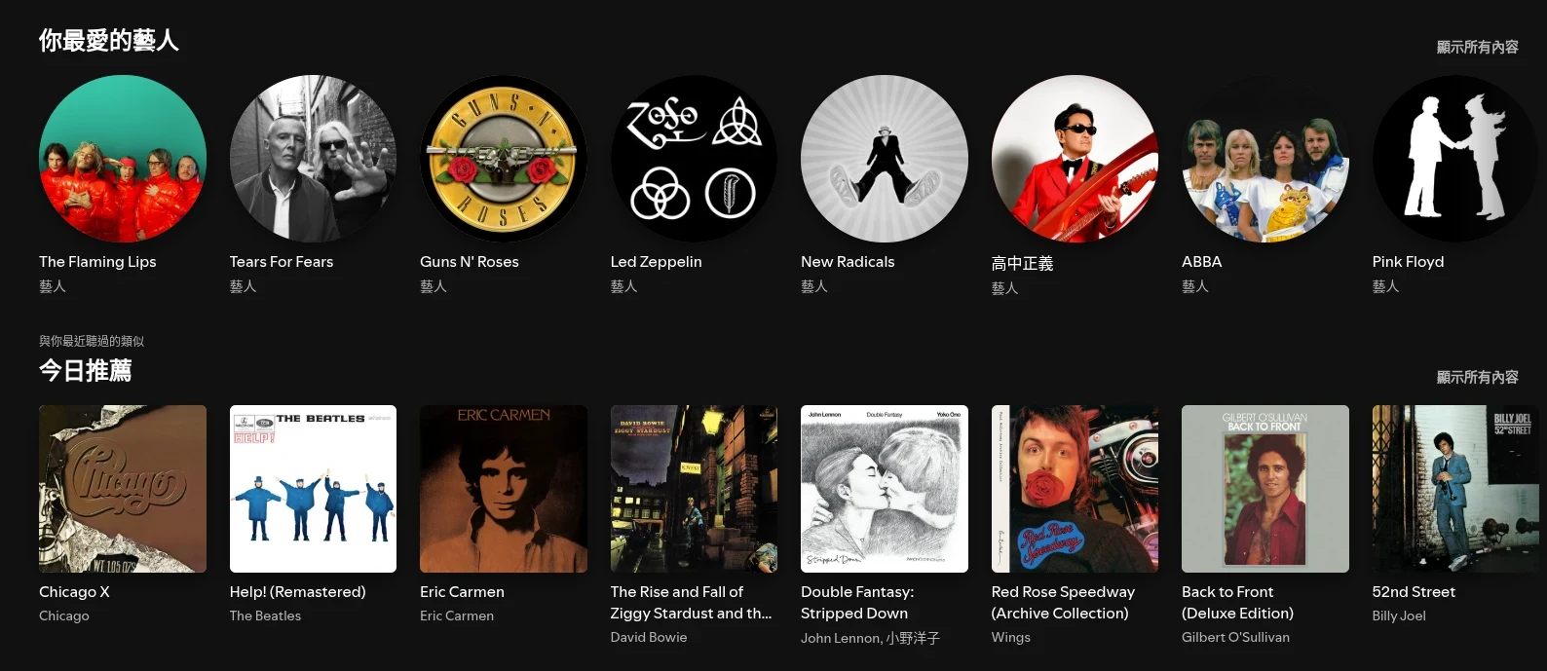Show all of 今日推薦 recommendations
The width and height of the screenshot is (1547, 671).
1477,377
